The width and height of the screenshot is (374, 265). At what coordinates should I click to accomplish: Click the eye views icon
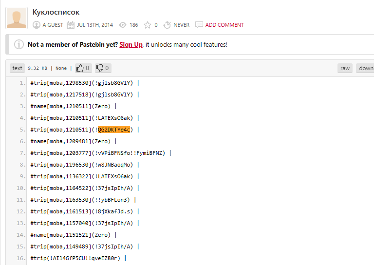tap(123, 25)
